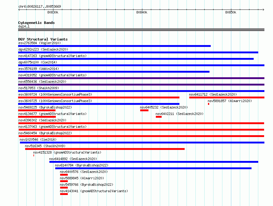Click the small red marker under nsv5891857
273x206 pixels.
tap(209, 104)
